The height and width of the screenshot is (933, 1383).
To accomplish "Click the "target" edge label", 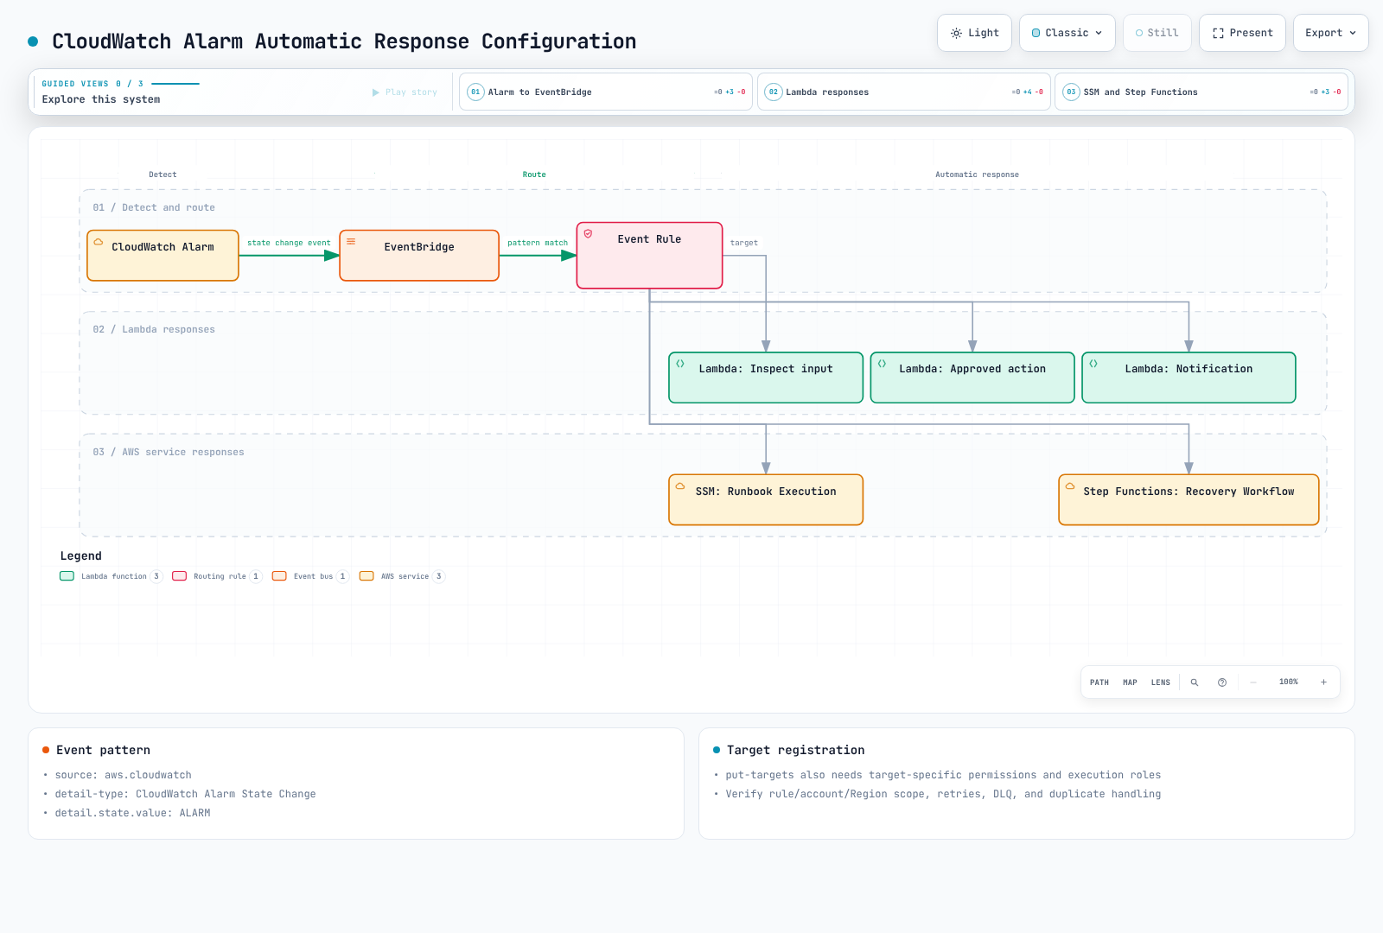I will click(744, 243).
